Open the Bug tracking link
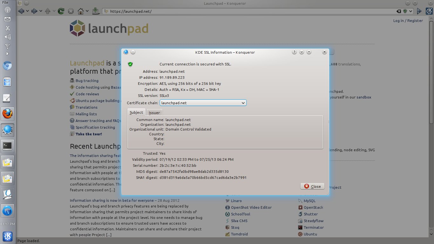Viewport: 434px width, 244px height. [x=87, y=81]
